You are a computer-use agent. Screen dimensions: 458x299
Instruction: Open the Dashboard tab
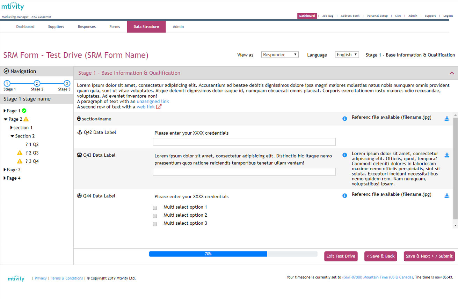click(x=25, y=27)
